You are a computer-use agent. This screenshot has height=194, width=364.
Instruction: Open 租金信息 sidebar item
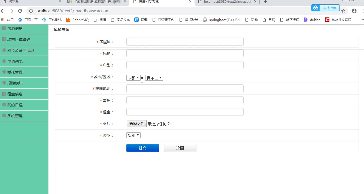[24, 94]
